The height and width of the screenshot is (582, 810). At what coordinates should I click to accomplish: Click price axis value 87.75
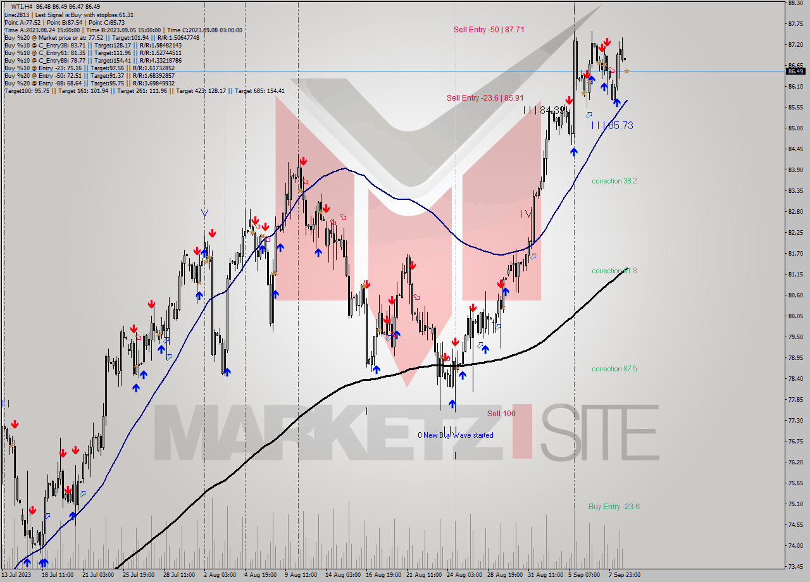pos(795,24)
